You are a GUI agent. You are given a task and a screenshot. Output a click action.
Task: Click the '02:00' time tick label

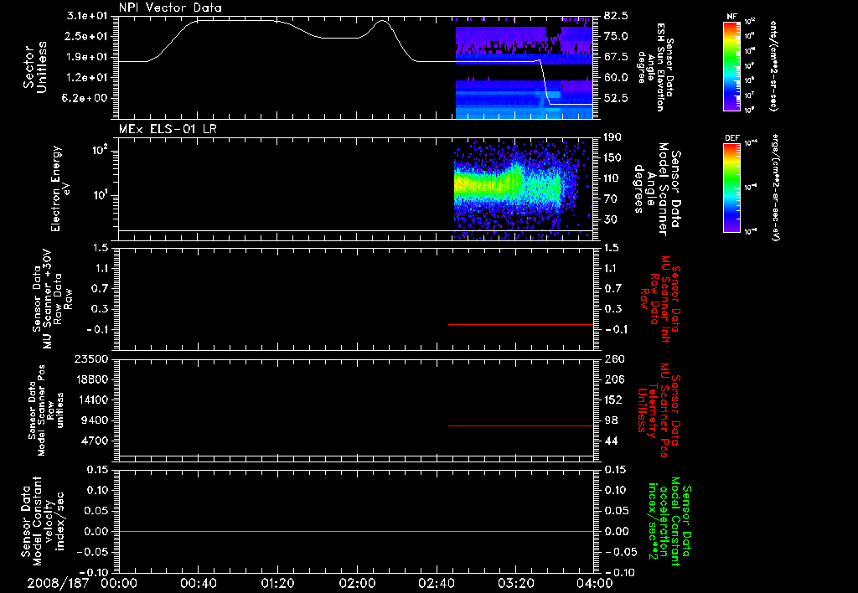(357, 583)
